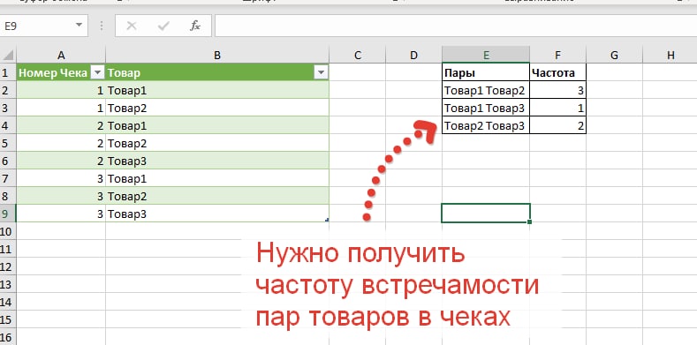Click cell B7 containing Товар1

(x=217, y=178)
